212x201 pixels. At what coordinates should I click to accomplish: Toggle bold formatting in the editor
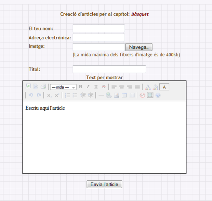click(x=81, y=87)
